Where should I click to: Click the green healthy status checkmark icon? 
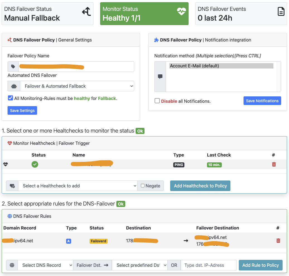(x=35, y=164)
